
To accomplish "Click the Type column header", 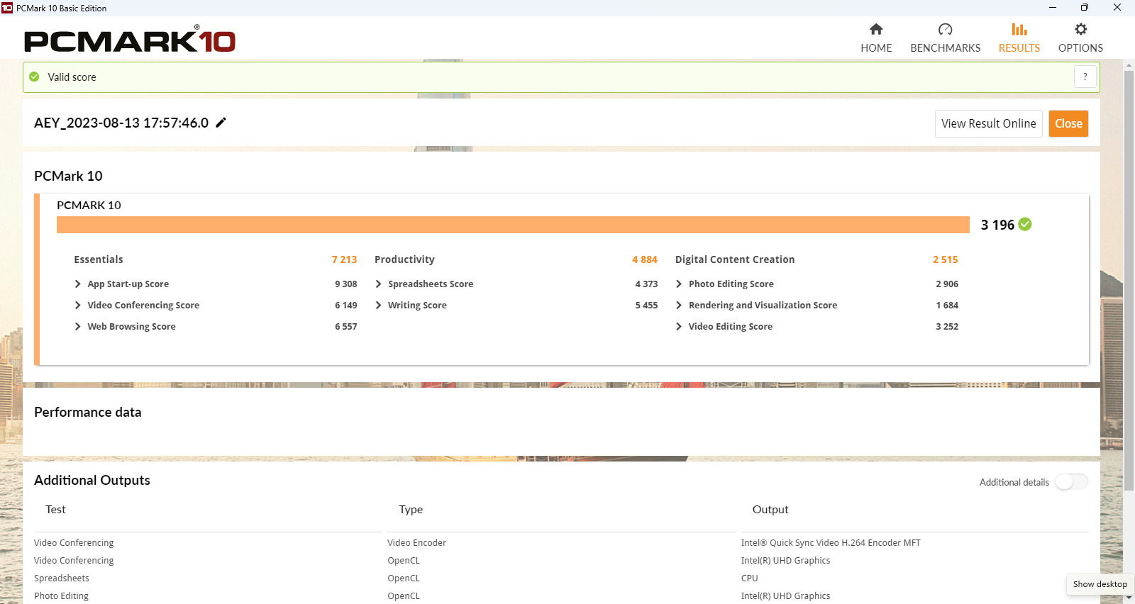I will [x=411, y=510].
